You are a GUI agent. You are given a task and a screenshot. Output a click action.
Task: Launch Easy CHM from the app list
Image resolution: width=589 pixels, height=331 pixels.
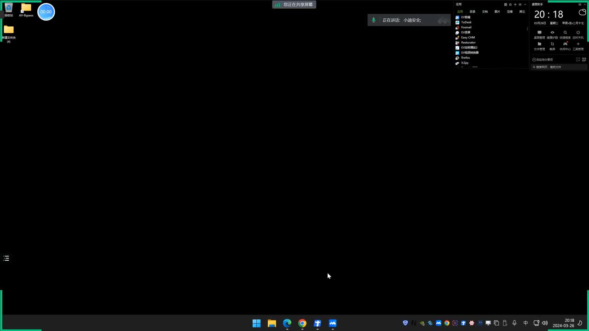tap(465, 37)
